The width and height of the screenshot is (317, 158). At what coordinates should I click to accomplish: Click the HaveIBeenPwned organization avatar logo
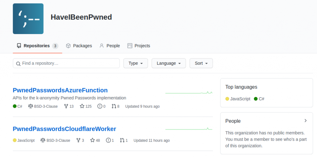tap(28, 19)
